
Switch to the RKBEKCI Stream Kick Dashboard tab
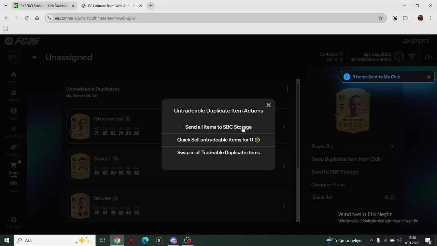44,6
